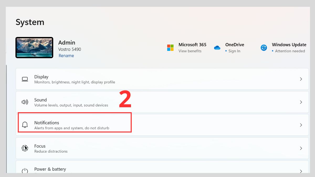Open Focus settings via its chevron arrow

[x=301, y=148]
